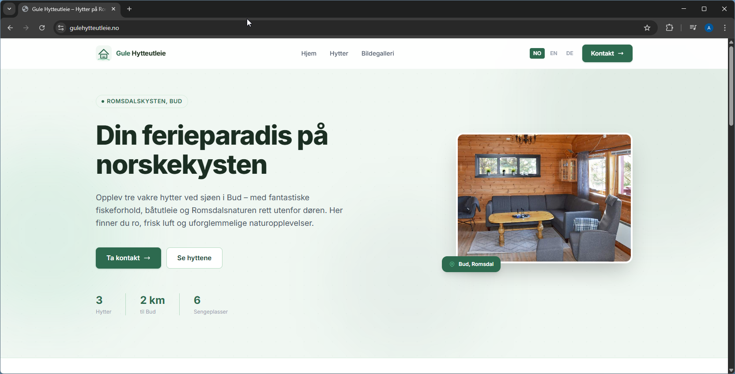Viewport: 735px width, 374px height.
Task: Minimize the browser window
Action: [x=684, y=9]
